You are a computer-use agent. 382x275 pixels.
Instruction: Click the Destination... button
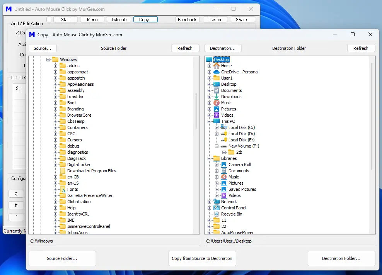pos(223,48)
